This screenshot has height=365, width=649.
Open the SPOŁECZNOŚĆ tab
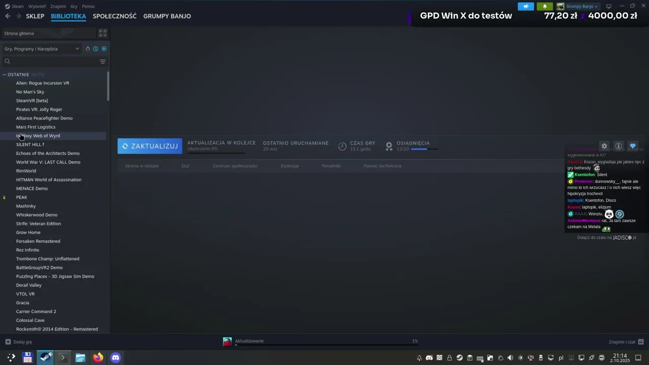[115, 16]
